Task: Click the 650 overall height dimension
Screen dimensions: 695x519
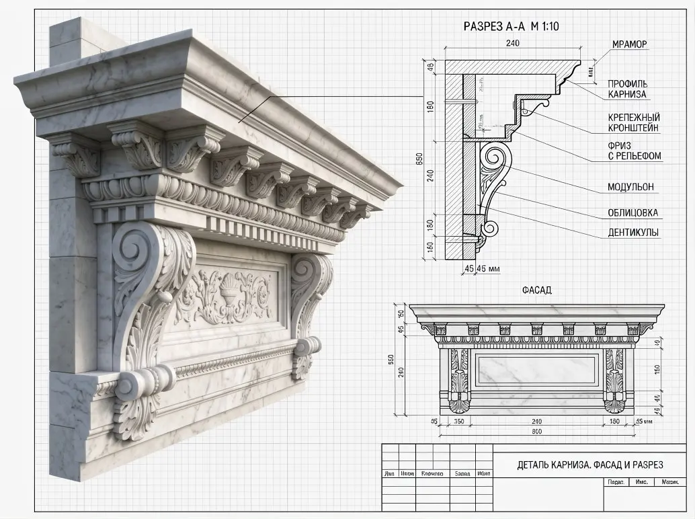Action: (x=419, y=159)
